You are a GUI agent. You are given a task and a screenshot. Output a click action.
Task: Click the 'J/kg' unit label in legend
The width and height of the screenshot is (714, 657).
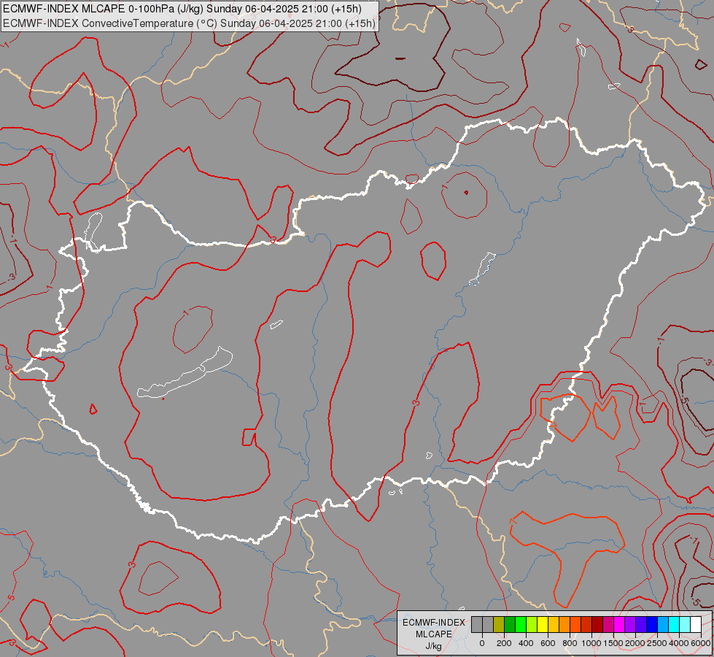433,646
